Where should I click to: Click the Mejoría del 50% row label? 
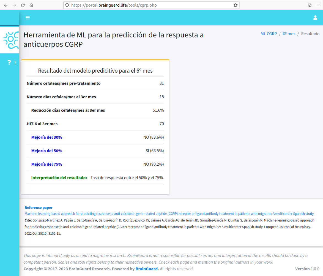click(47, 151)
